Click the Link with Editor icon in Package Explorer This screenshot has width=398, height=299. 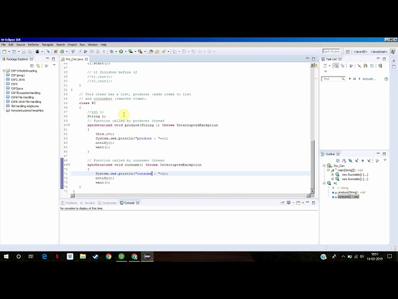click(38, 66)
